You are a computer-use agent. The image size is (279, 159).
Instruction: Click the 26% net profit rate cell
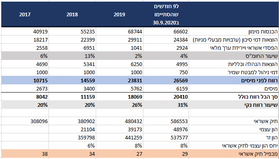click(137, 105)
